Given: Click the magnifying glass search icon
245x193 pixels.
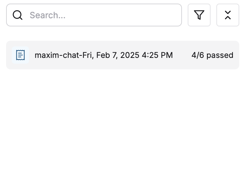Looking at the screenshot, I should [18, 15].
